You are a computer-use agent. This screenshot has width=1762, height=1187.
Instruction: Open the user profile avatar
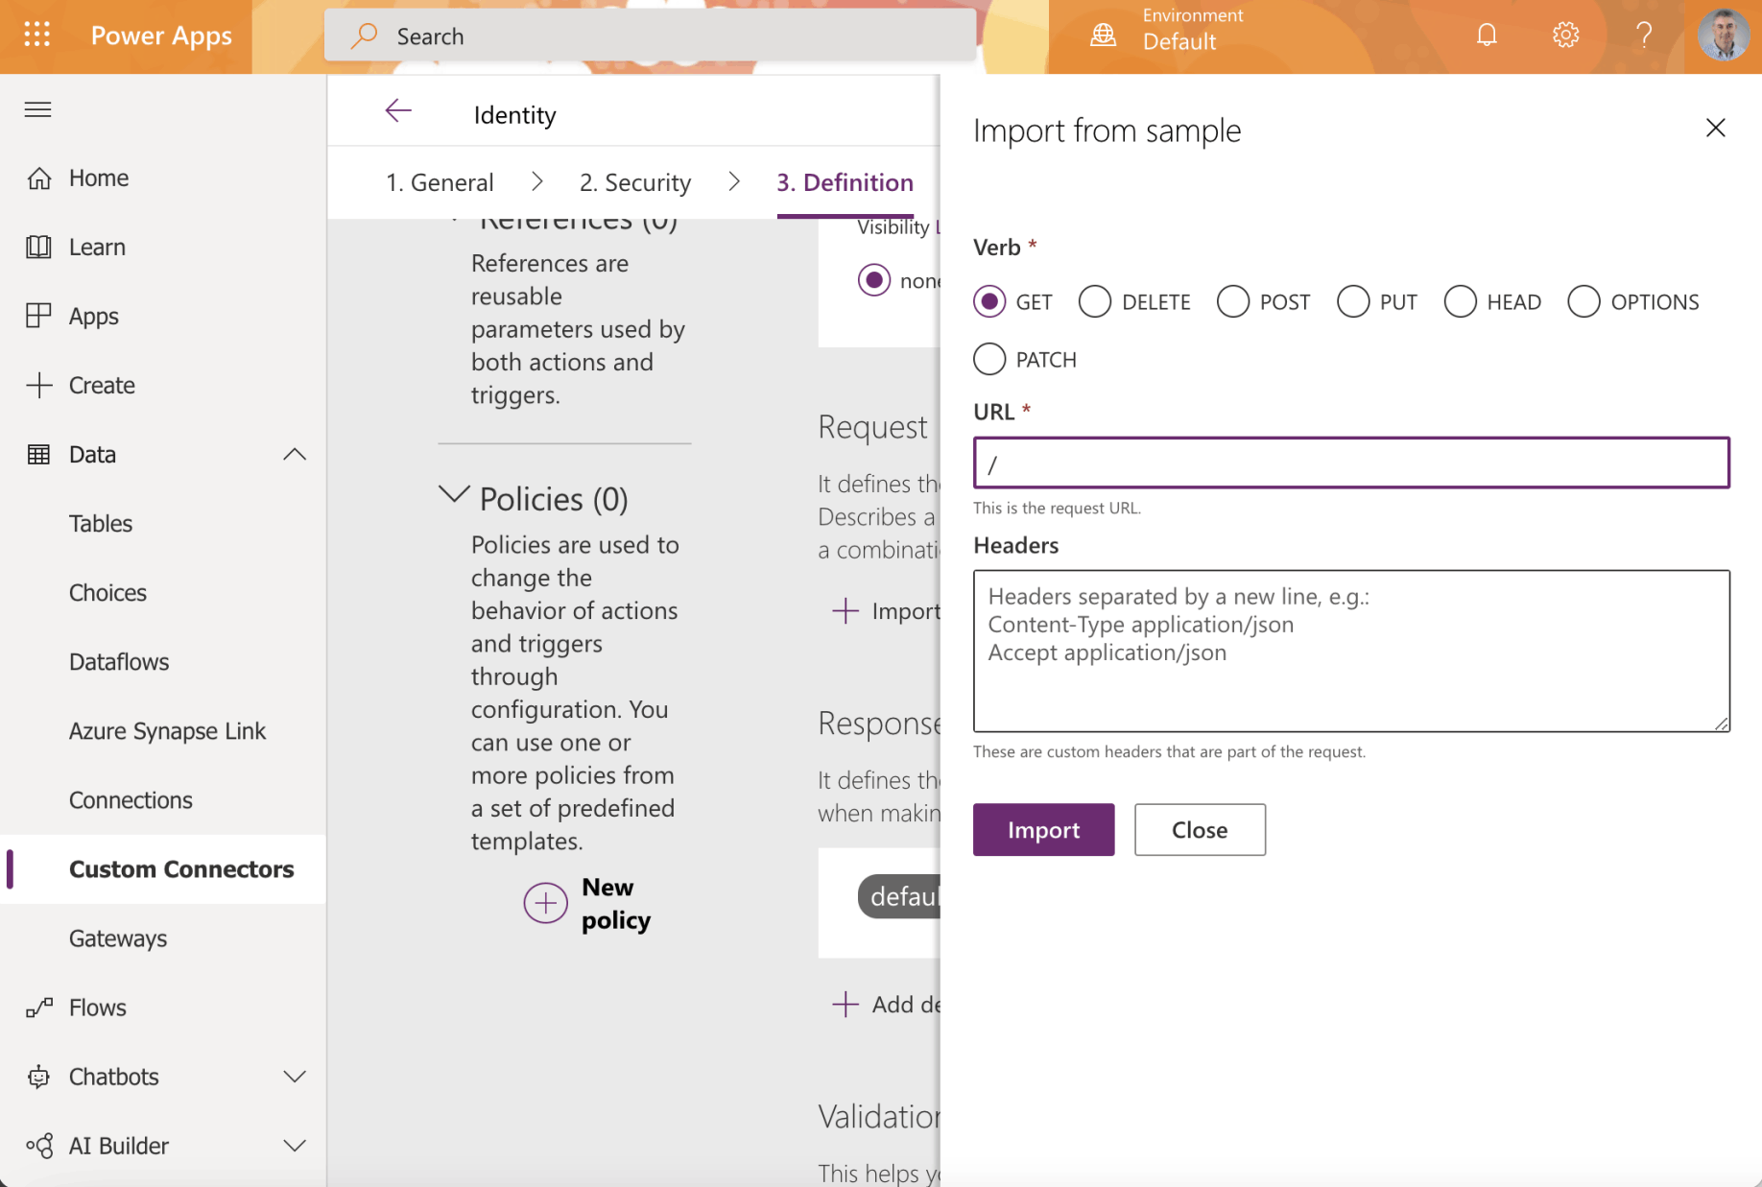click(x=1723, y=36)
